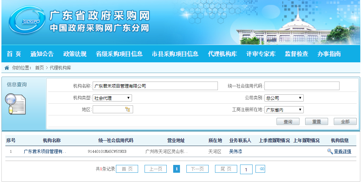Click the 重置 reset button
The height and width of the screenshot is (182, 361).
tap(317, 121)
